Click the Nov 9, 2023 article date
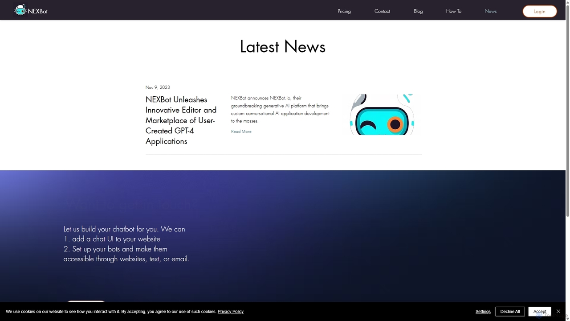This screenshot has width=570, height=321. [x=158, y=87]
